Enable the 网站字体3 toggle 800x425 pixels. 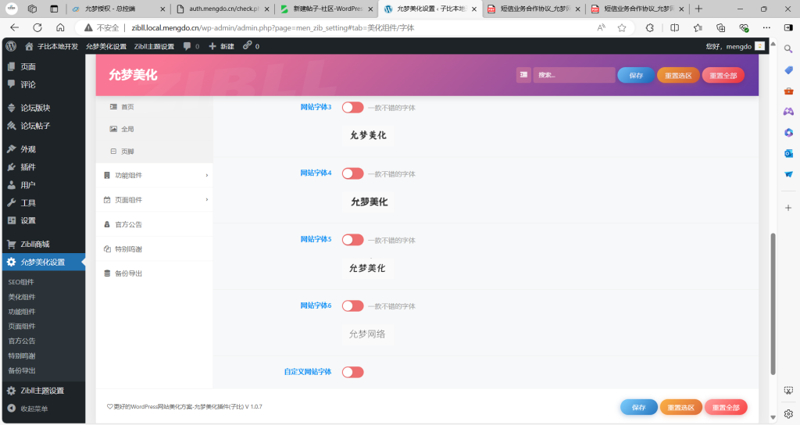[x=352, y=107]
